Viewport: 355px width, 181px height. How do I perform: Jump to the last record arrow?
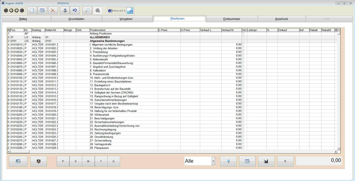point(22,10)
